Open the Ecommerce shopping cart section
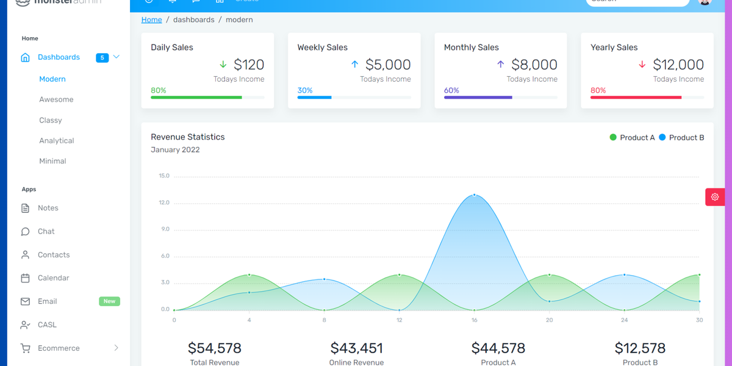The width and height of the screenshot is (732, 366). click(x=56, y=348)
